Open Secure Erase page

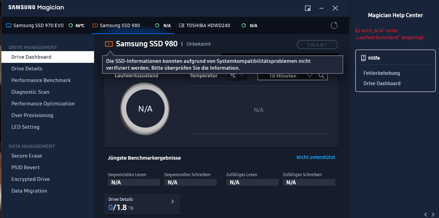pyautogui.click(x=48, y=156)
